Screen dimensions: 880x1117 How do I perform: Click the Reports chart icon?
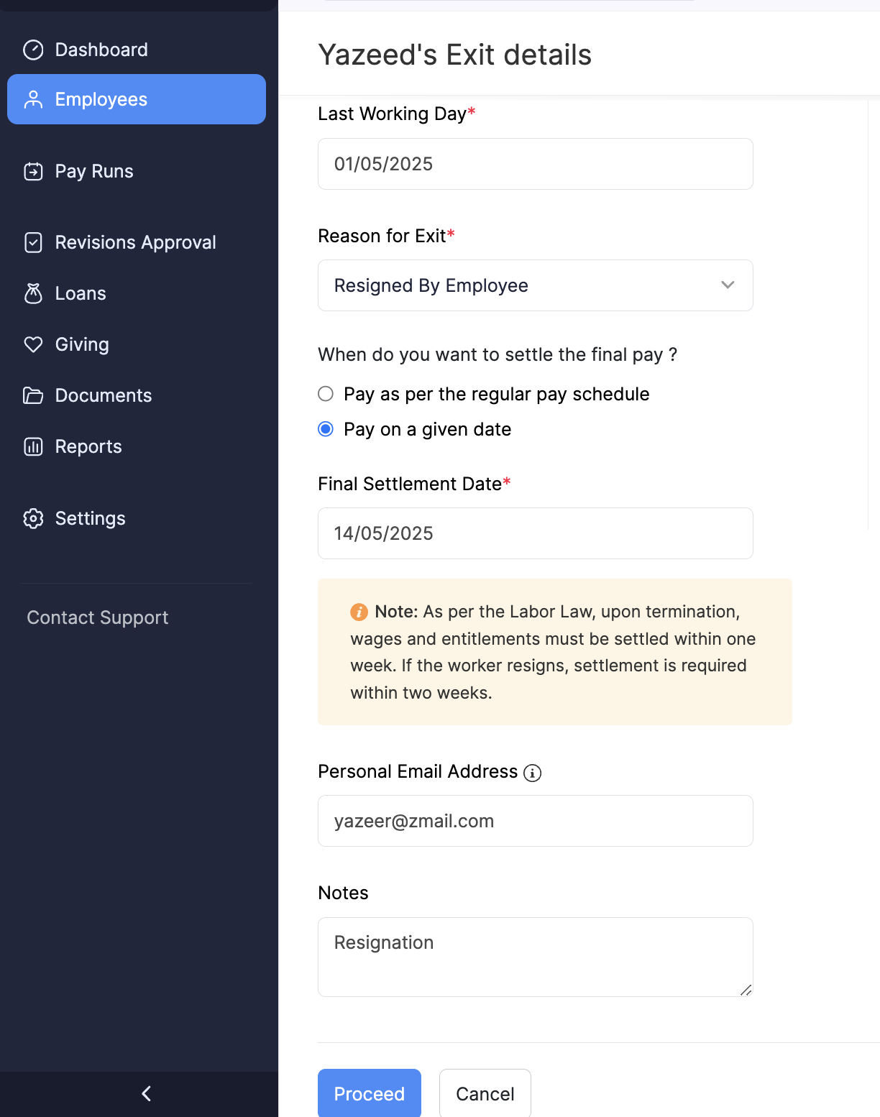[x=33, y=446]
